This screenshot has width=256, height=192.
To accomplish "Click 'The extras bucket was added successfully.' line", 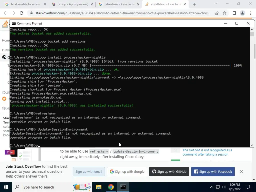I will click(x=50, y=33).
